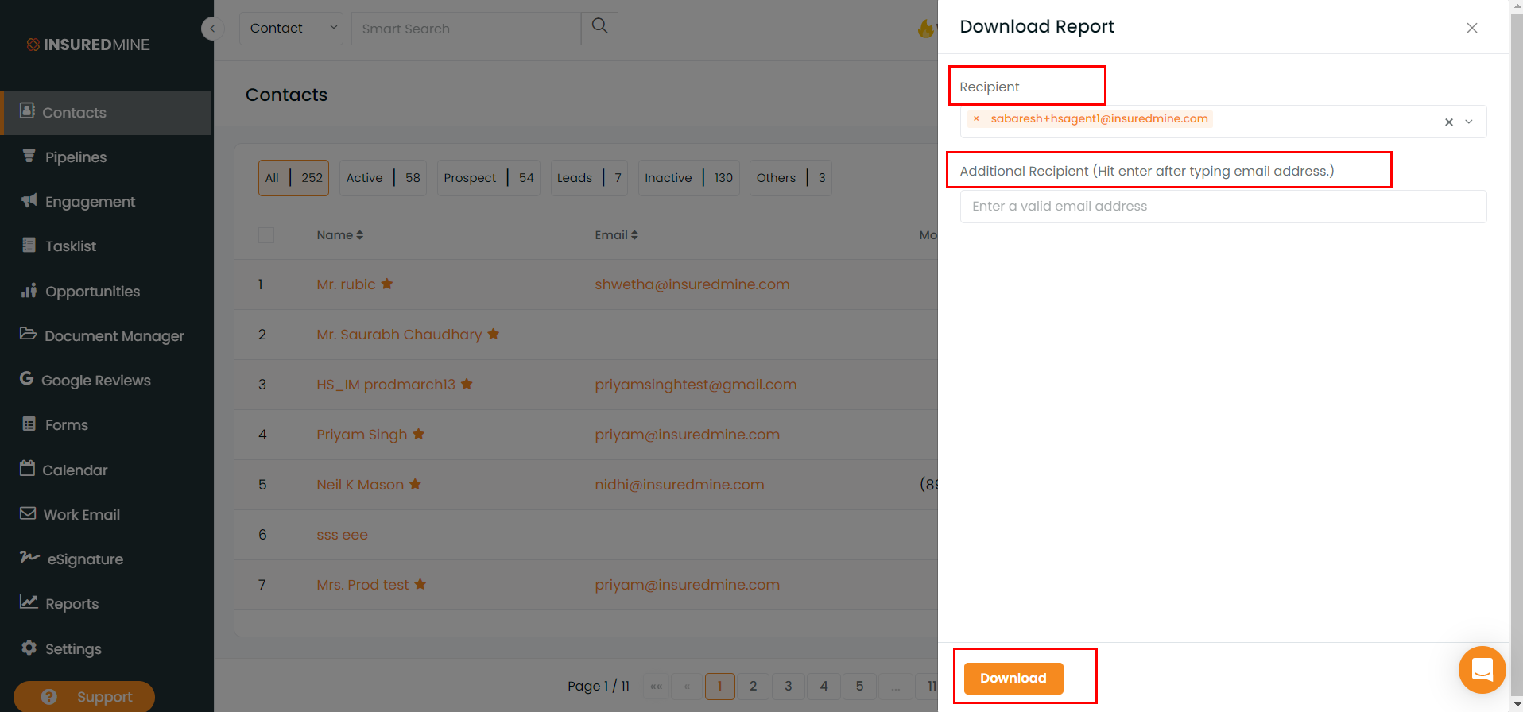The image size is (1523, 712).
Task: Click email priyamsinghtest@gmail.com
Action: [x=696, y=385]
